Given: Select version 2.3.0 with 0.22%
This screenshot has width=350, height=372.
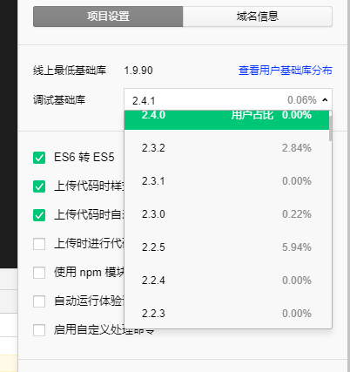Looking at the screenshot, I should (x=226, y=214).
